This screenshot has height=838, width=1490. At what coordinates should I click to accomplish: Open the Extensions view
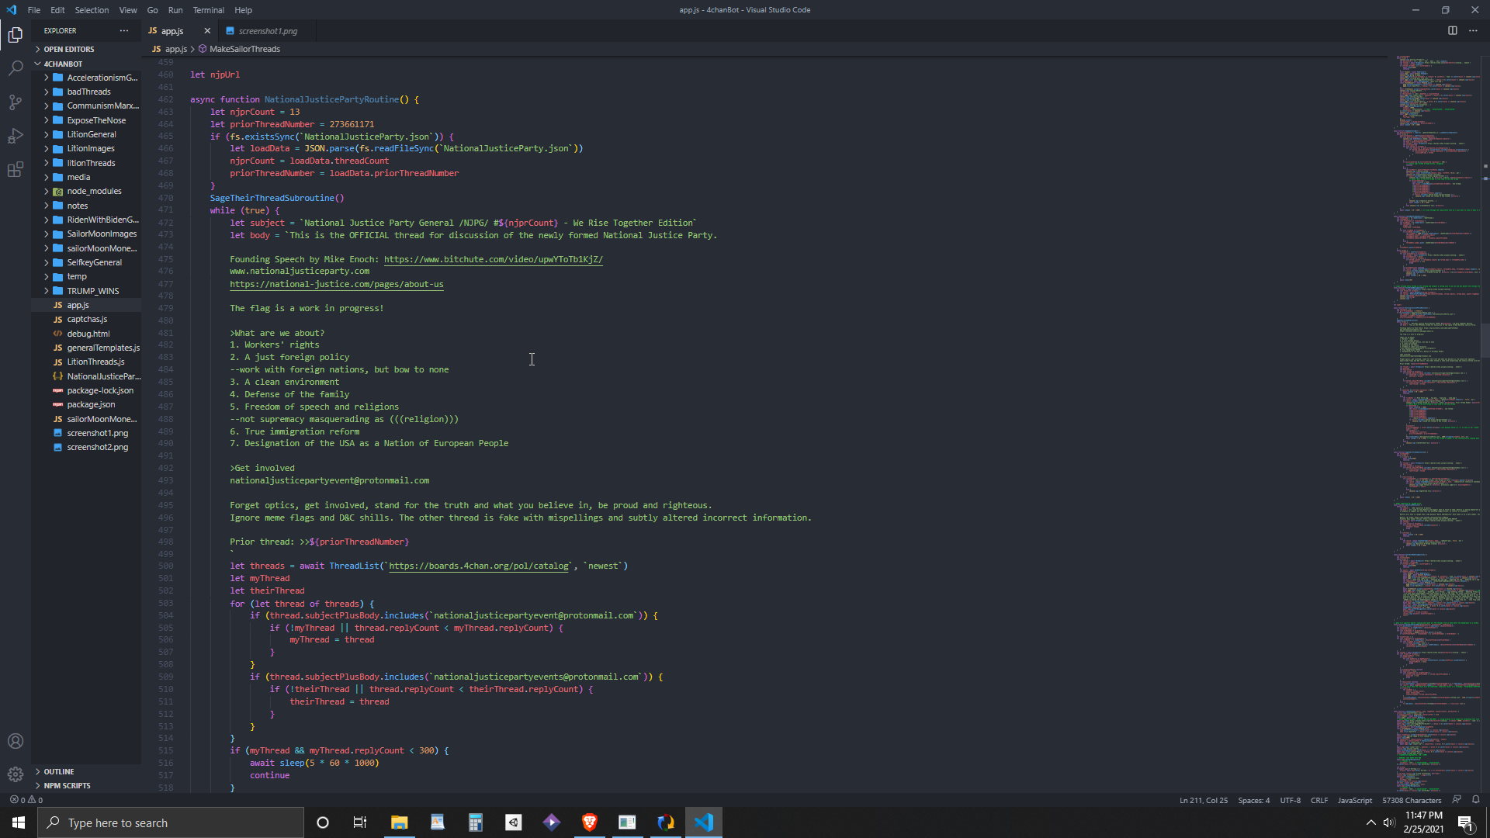pos(16,170)
